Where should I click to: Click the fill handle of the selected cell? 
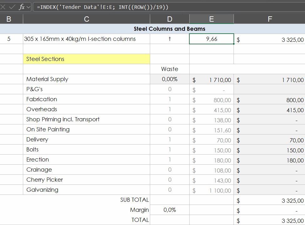coord(233,44)
